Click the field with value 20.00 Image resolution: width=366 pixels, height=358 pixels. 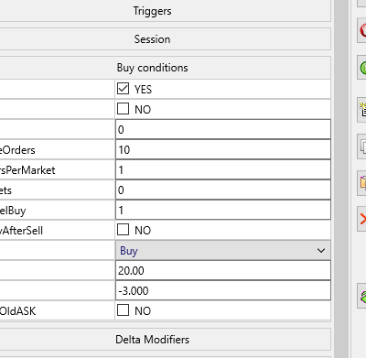(x=223, y=270)
